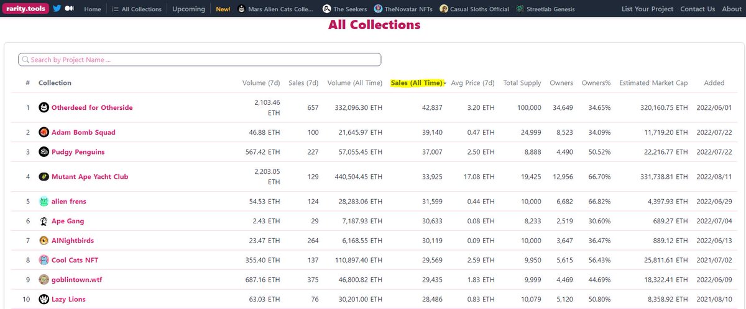Focus the Search by Project Name field
Screen dimensions: 746x309
pos(200,60)
